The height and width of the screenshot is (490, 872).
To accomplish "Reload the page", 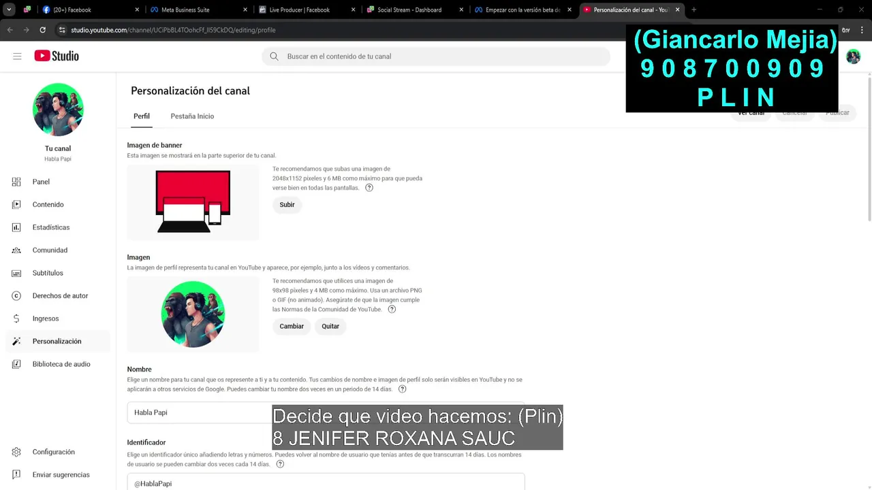I will pos(42,30).
